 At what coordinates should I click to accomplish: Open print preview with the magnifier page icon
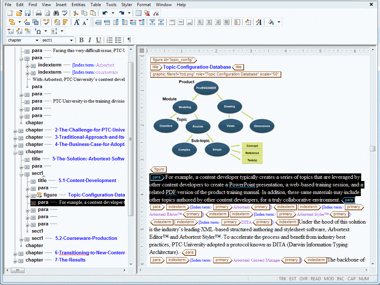point(47,13)
